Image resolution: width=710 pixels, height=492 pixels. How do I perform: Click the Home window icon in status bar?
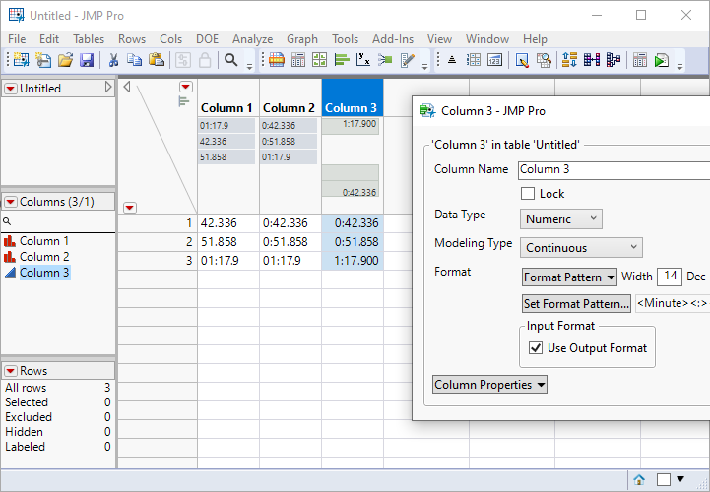point(639,480)
